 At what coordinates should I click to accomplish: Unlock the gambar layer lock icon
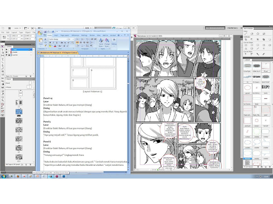pos(9,55)
